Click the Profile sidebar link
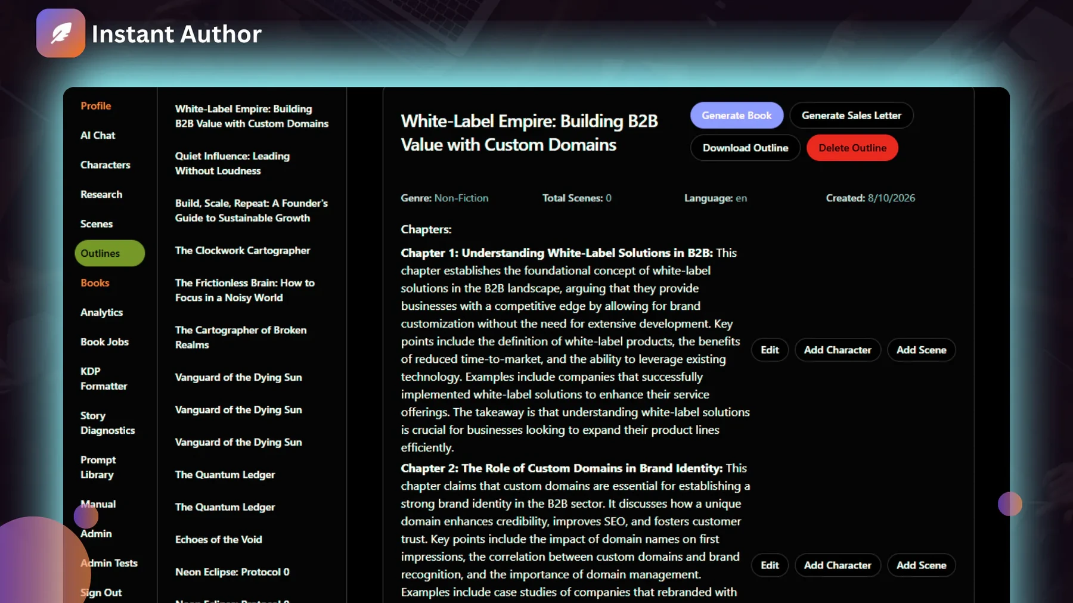The height and width of the screenshot is (603, 1073). click(96, 106)
